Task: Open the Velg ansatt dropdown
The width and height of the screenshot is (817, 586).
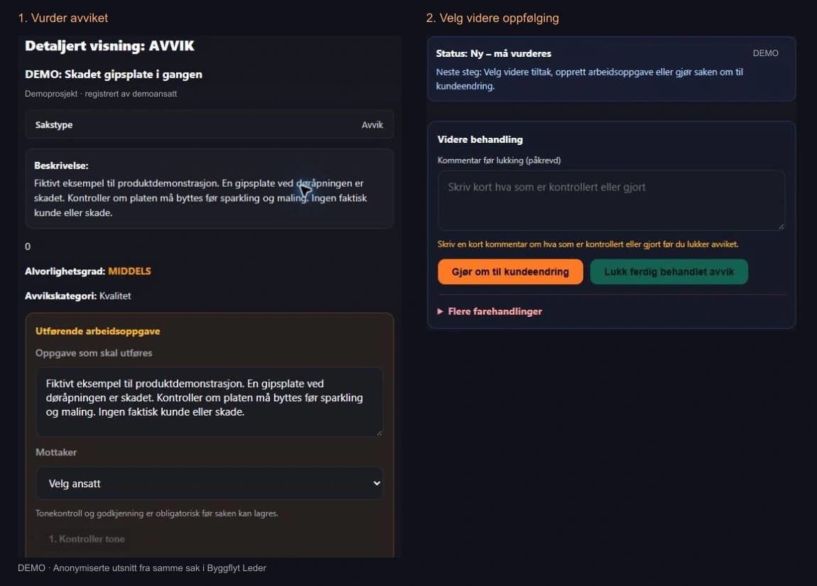Action: (210, 484)
